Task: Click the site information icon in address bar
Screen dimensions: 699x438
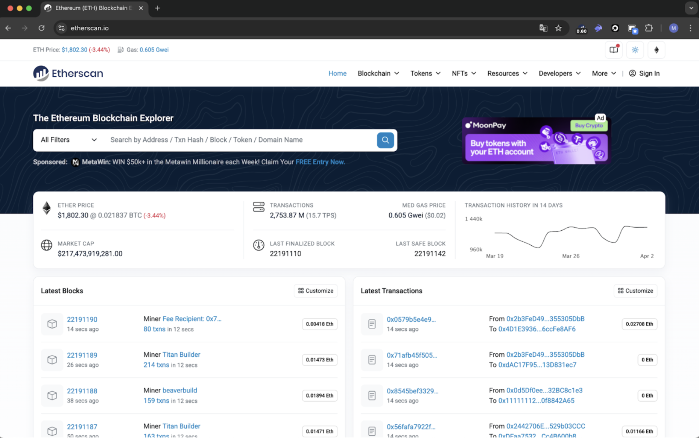Action: click(x=61, y=28)
